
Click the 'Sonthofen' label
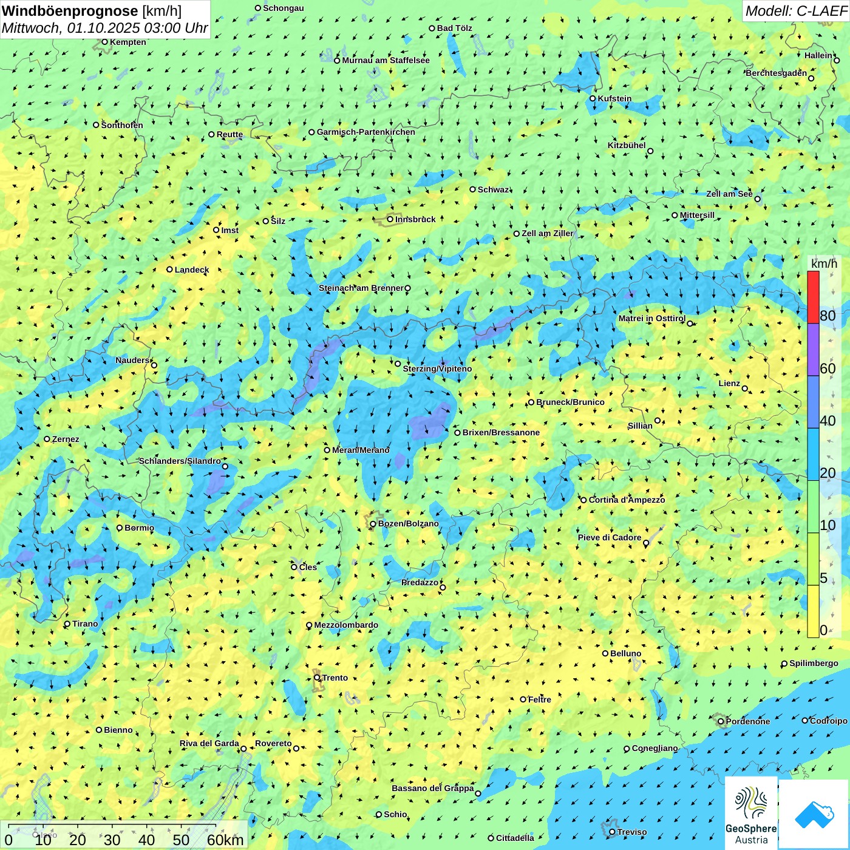(122, 125)
